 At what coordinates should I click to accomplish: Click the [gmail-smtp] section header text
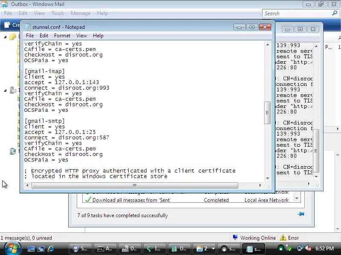(45, 121)
